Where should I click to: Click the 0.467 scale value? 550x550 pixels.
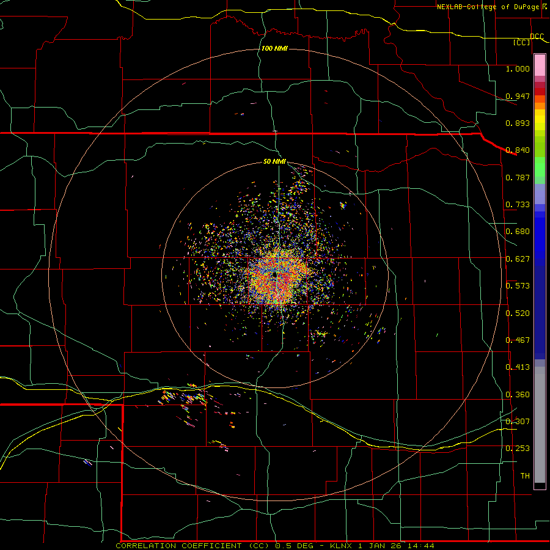coord(518,340)
